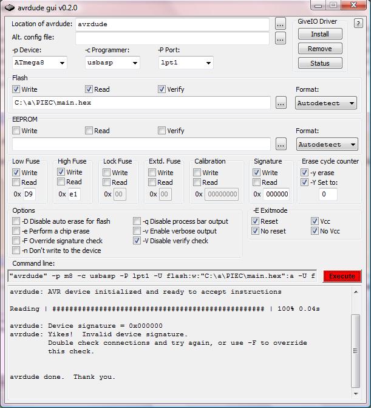371x408 pixels.
Task: Click the output log scrollbar thumb
Action: 356,351
